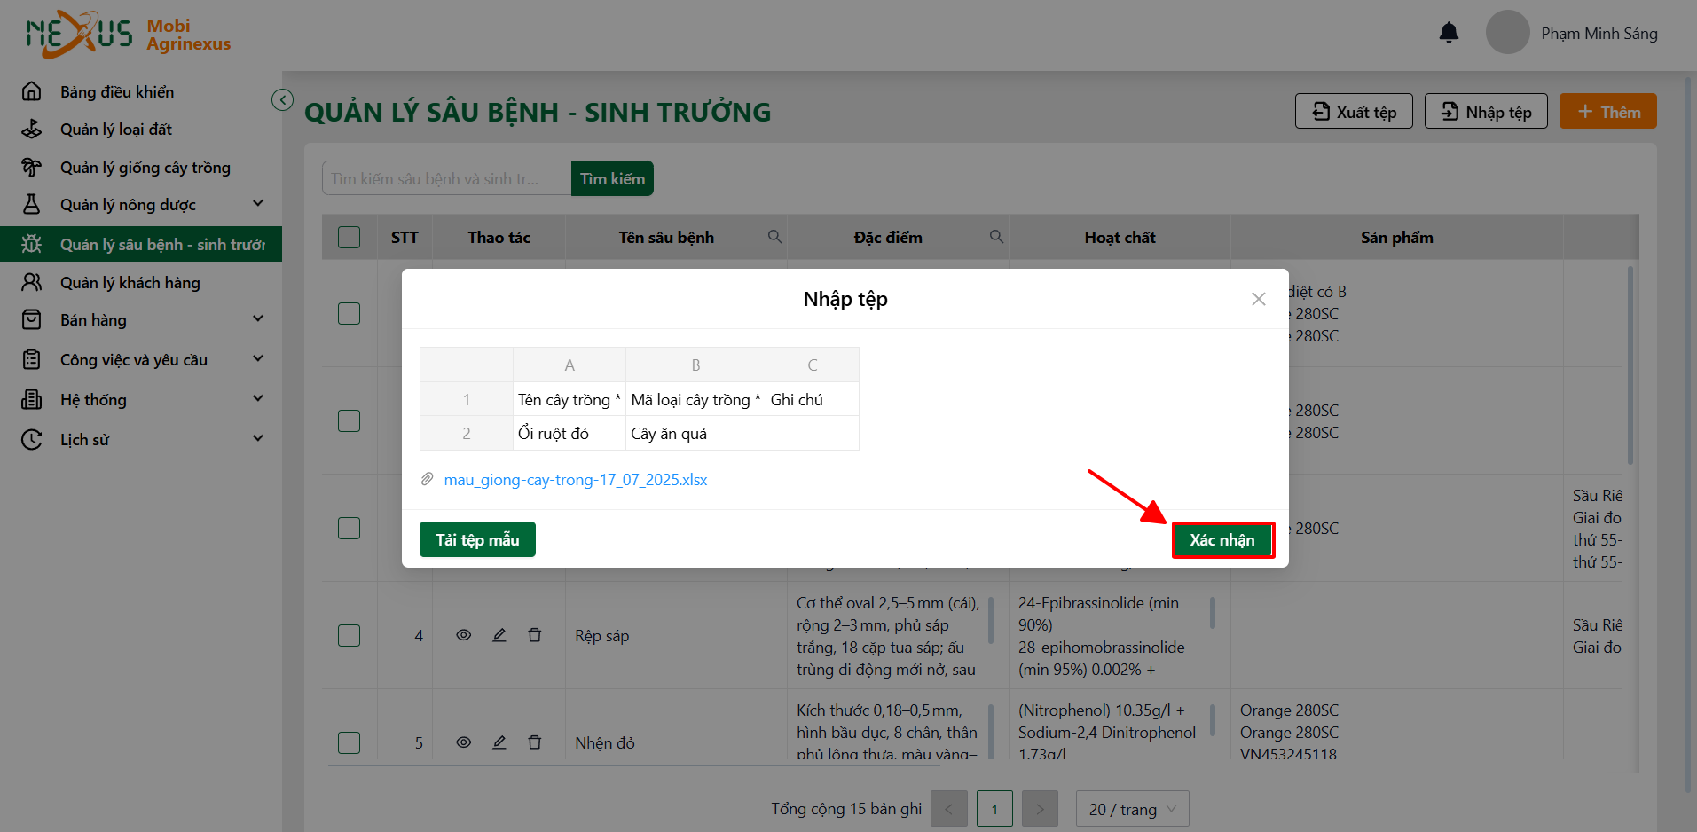
Task: Click the Ghi chú header cell
Action: tap(813, 400)
